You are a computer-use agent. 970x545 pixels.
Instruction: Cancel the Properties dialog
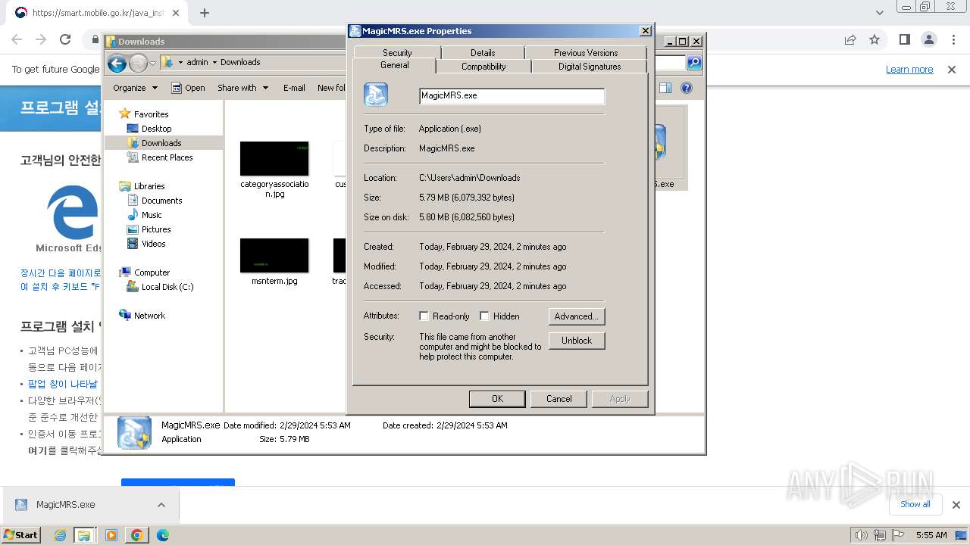pyautogui.click(x=559, y=399)
